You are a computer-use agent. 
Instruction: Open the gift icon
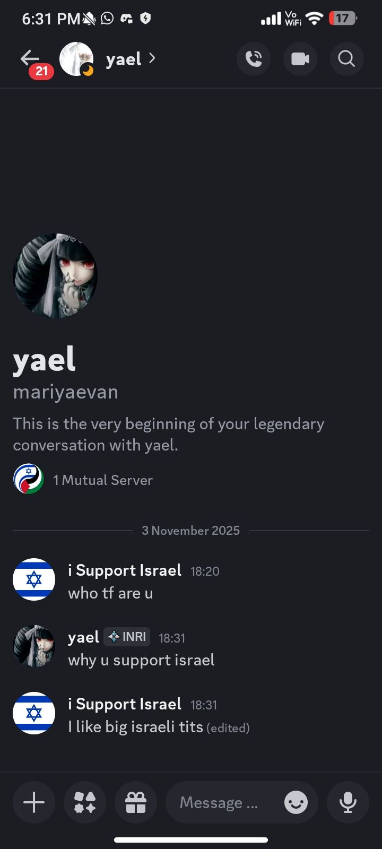pyautogui.click(x=136, y=802)
